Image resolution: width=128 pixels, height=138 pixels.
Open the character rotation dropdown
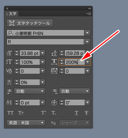[88, 102]
